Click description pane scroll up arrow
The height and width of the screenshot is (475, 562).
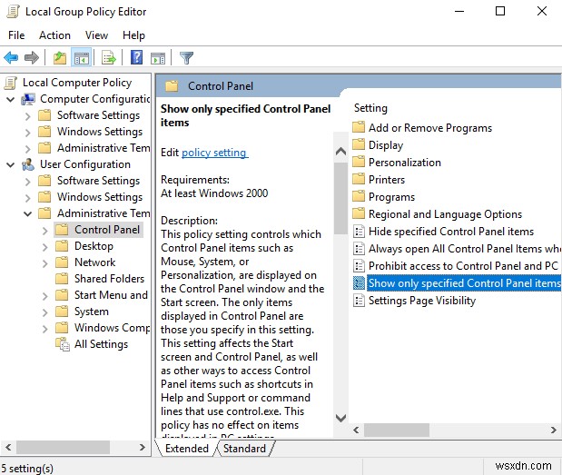[x=340, y=151]
